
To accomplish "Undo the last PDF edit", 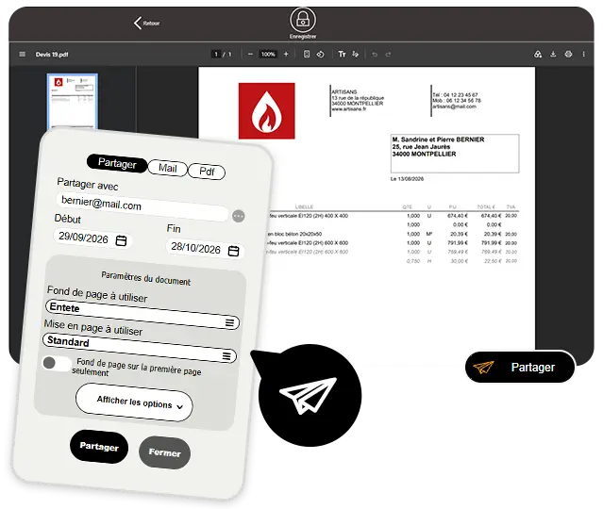I will (x=375, y=54).
